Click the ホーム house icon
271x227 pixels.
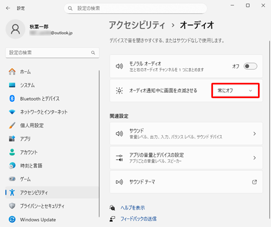tap(12, 72)
